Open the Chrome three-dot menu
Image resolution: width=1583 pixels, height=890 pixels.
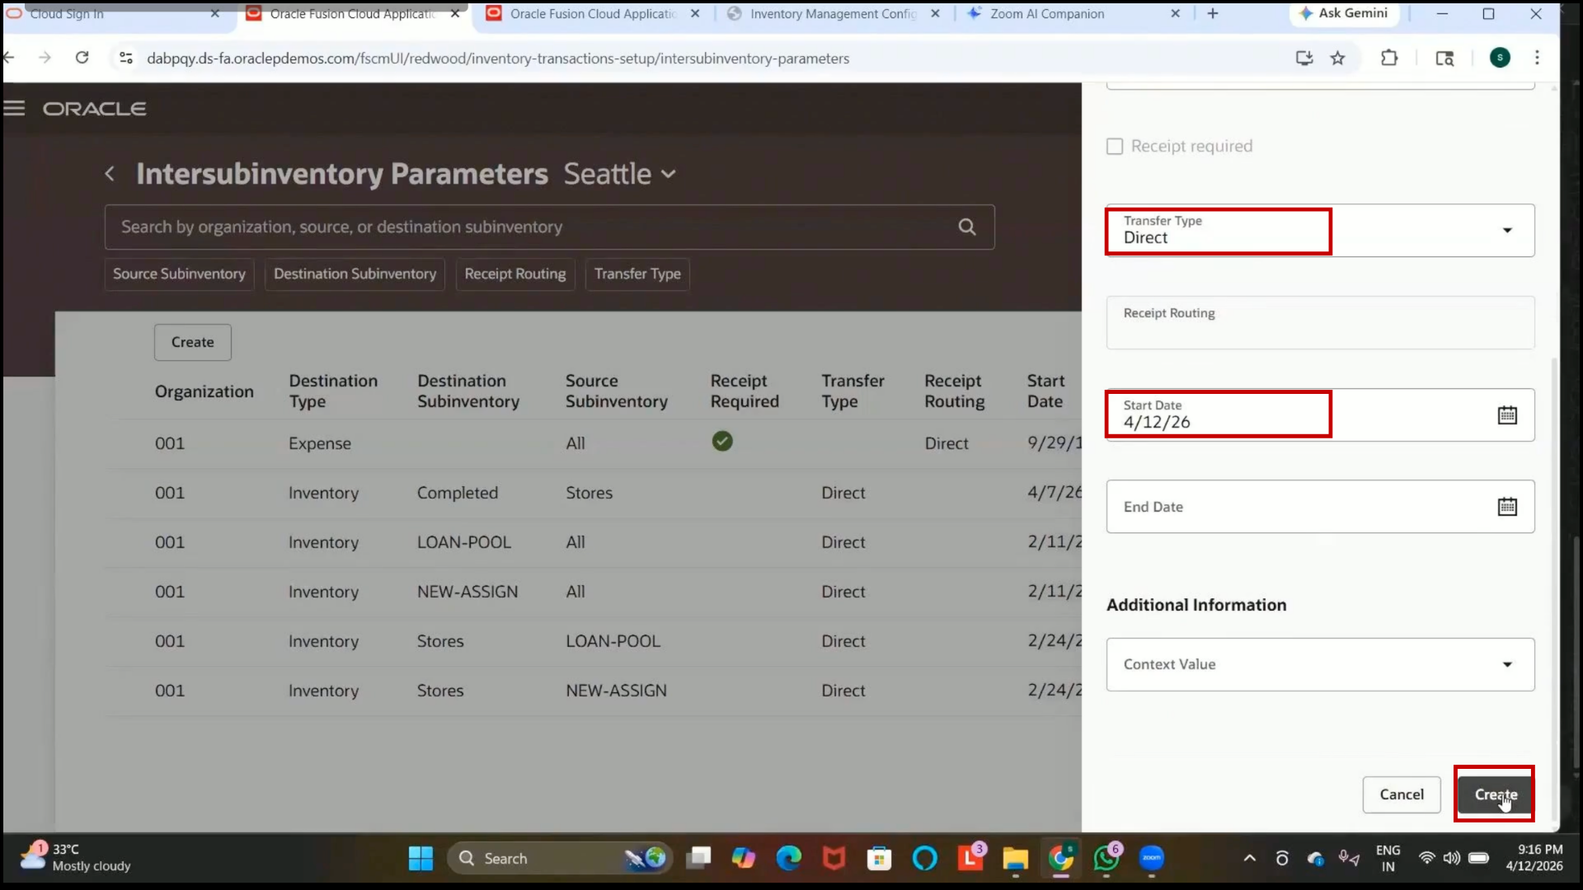click(1537, 58)
